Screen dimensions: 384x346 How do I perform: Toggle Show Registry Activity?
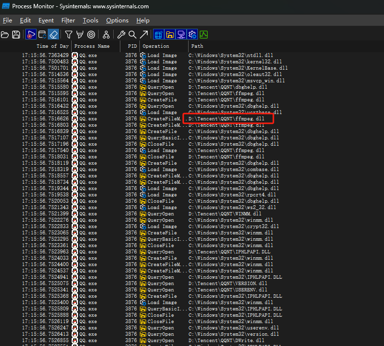[x=158, y=35]
